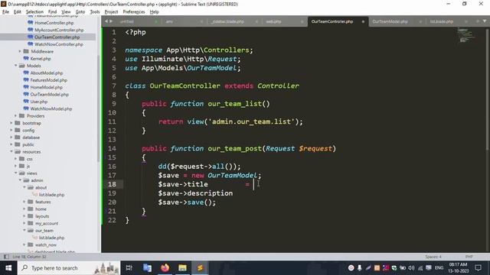Viewport: 490px width, 275px height.
Task: Click the ENG language indicator
Action: (x=439, y=268)
